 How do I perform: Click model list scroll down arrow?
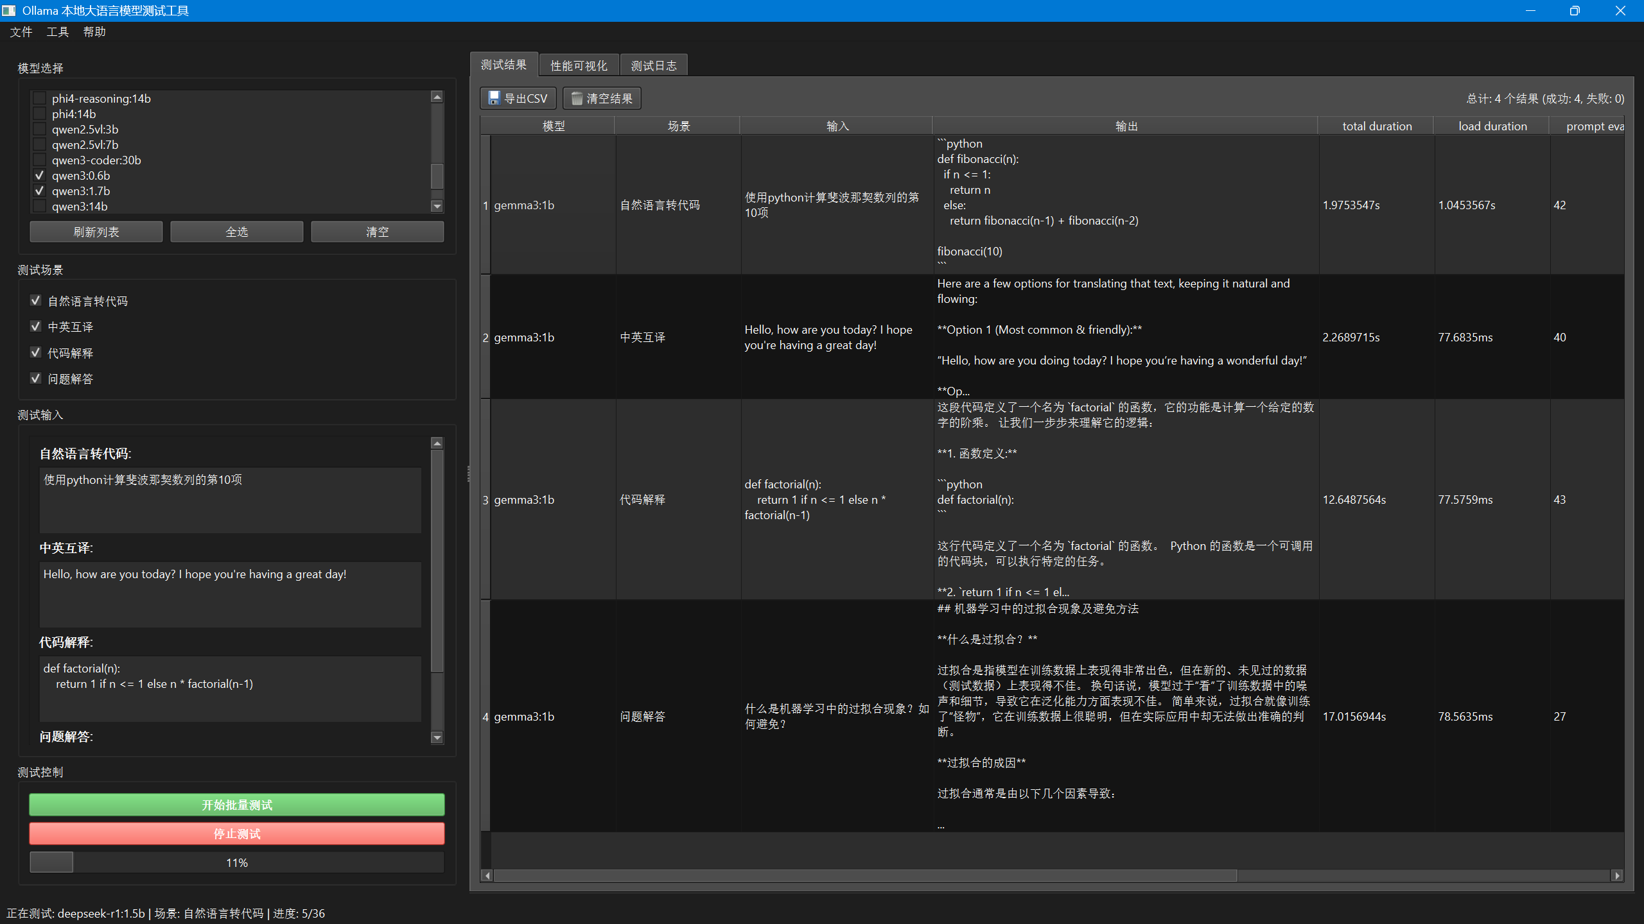click(x=437, y=206)
